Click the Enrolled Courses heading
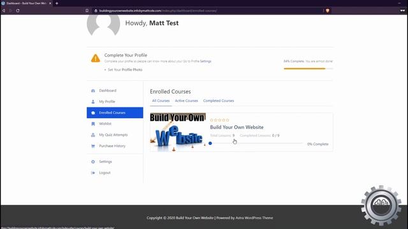 coord(170,92)
